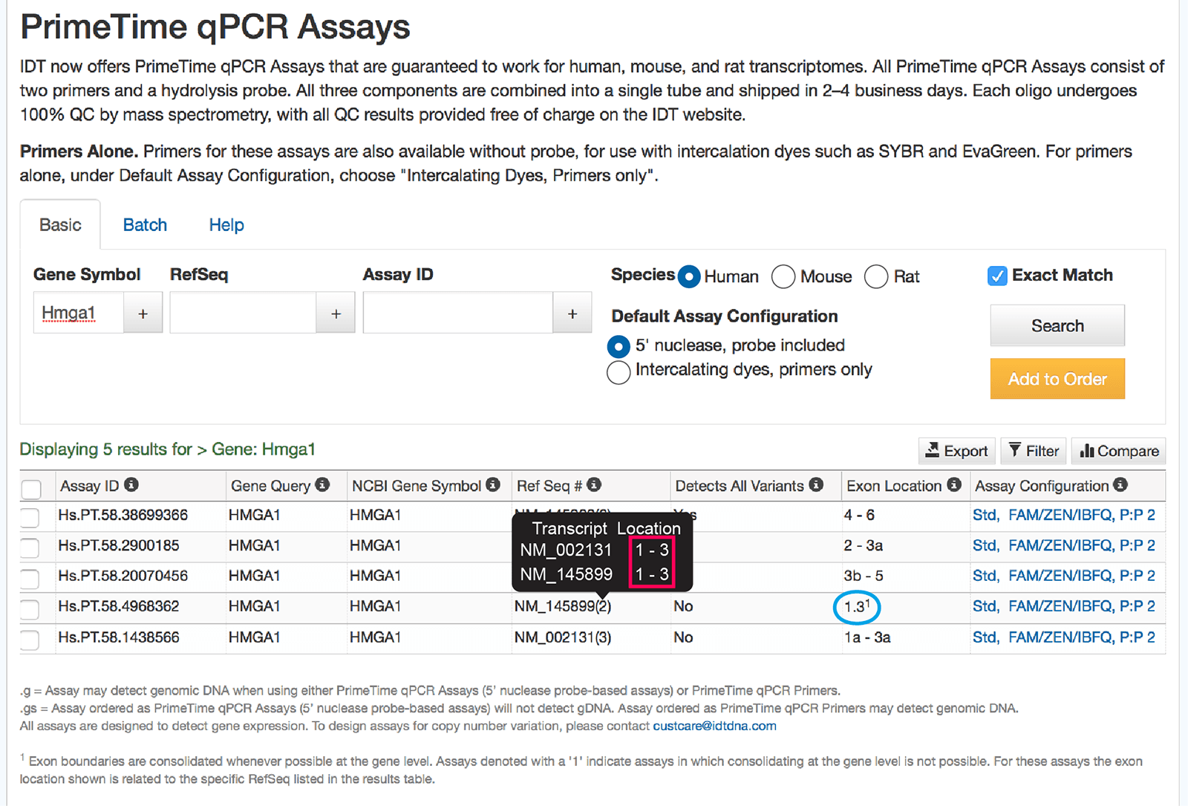
Task: Uncheck the Exact Match checkbox
Action: click(x=997, y=276)
